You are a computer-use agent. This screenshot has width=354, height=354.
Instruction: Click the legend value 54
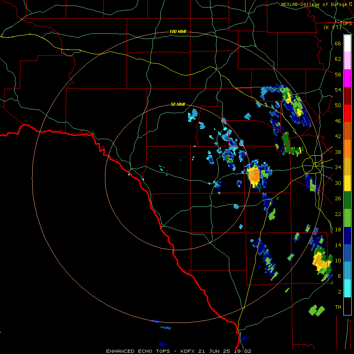(x=338, y=90)
